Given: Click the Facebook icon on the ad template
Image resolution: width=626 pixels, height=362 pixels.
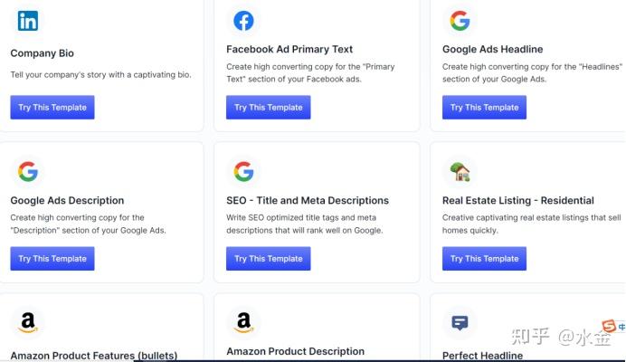Looking at the screenshot, I should click(x=243, y=20).
